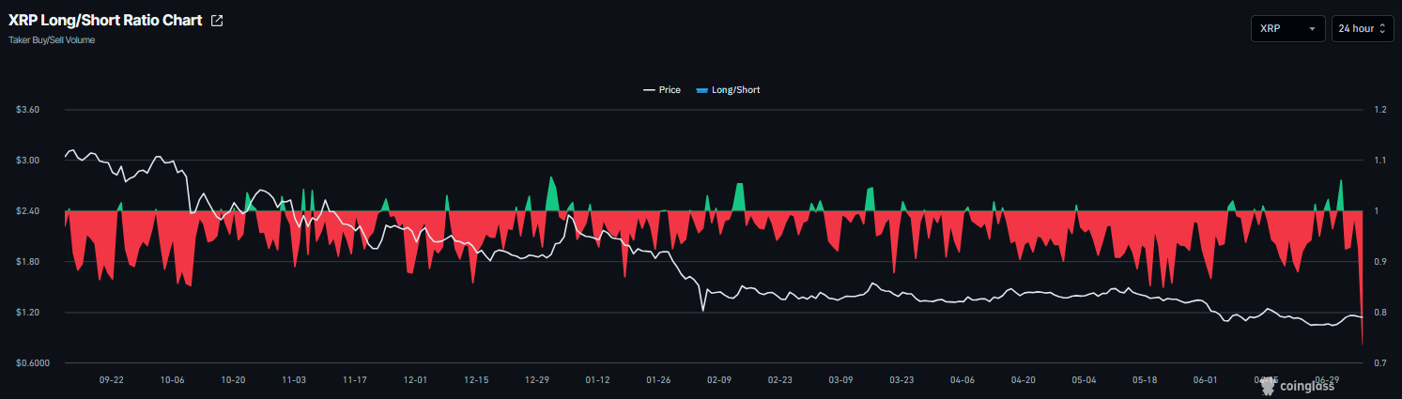
Task: Click the blue Long/Short legend swatch
Action: point(701,90)
